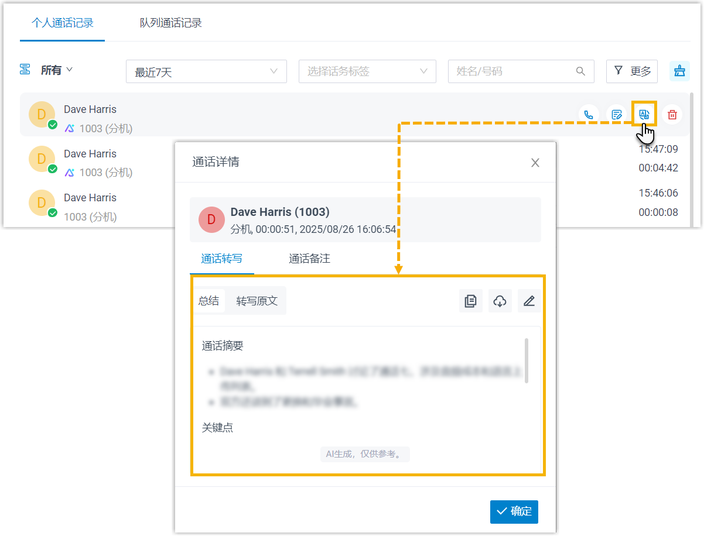Click the 确定 button
Screen dimensions: 704x536
click(514, 511)
